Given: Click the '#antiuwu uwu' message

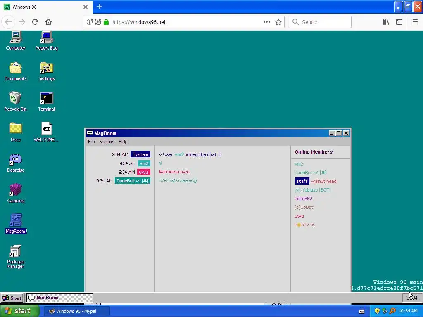Looking at the screenshot, I should point(174,172).
